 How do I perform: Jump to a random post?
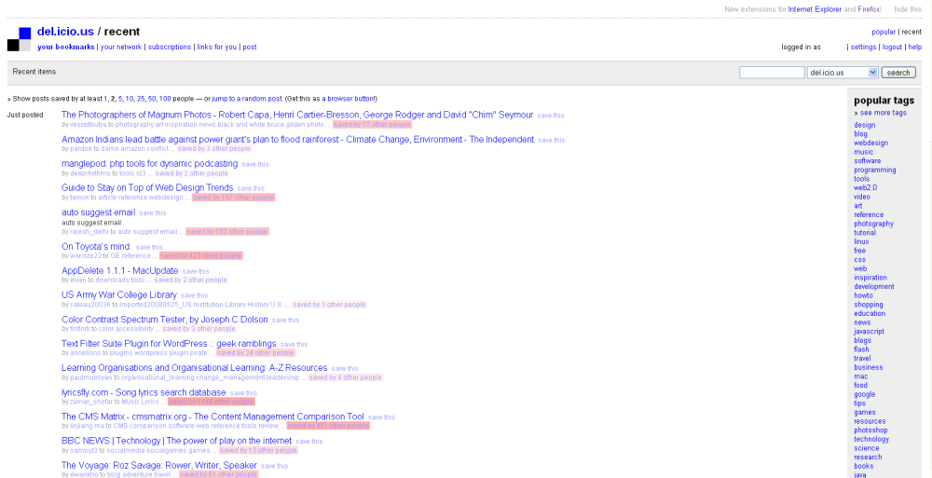pos(247,99)
